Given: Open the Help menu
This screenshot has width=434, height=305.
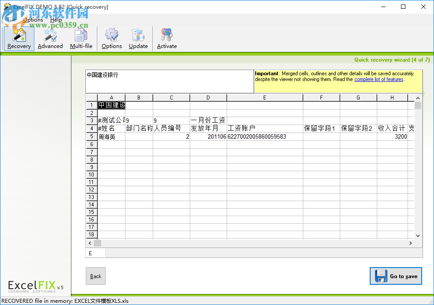Looking at the screenshot, I should click(x=56, y=20).
